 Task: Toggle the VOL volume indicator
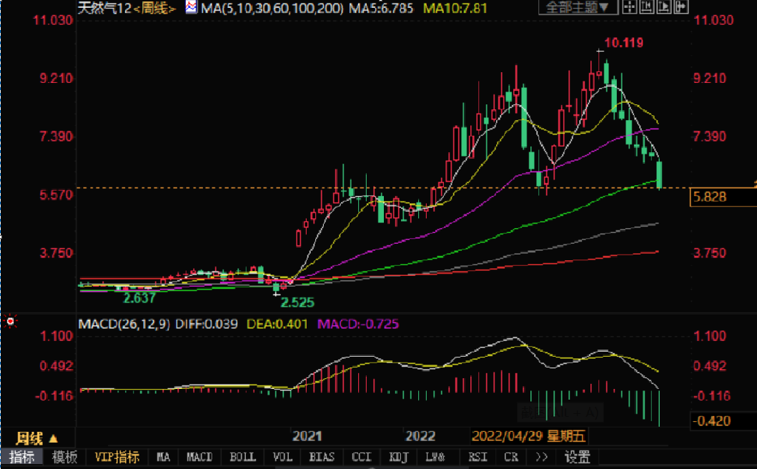pos(282,457)
